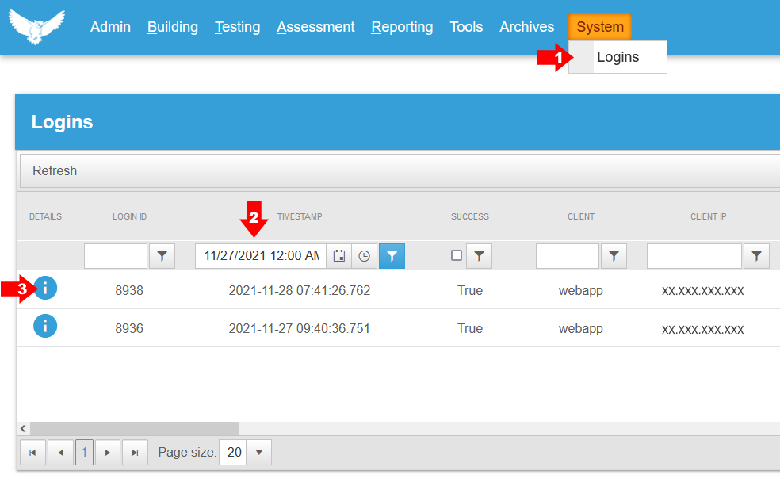
Task: Click the Client filter text box
Action: [x=567, y=255]
